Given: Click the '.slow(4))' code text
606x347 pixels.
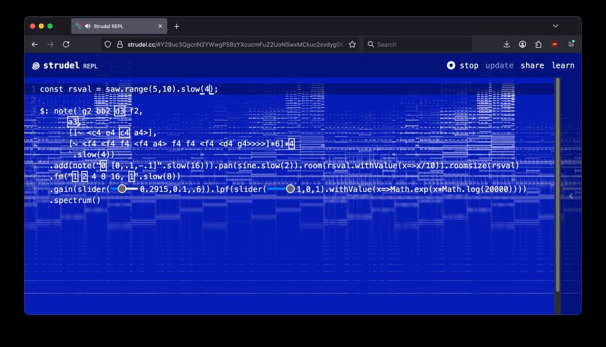Looking at the screenshot, I should [93, 154].
